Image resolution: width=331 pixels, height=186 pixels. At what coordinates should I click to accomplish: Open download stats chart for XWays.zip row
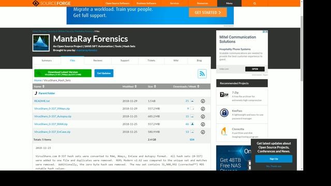pyautogui.click(x=192, y=109)
